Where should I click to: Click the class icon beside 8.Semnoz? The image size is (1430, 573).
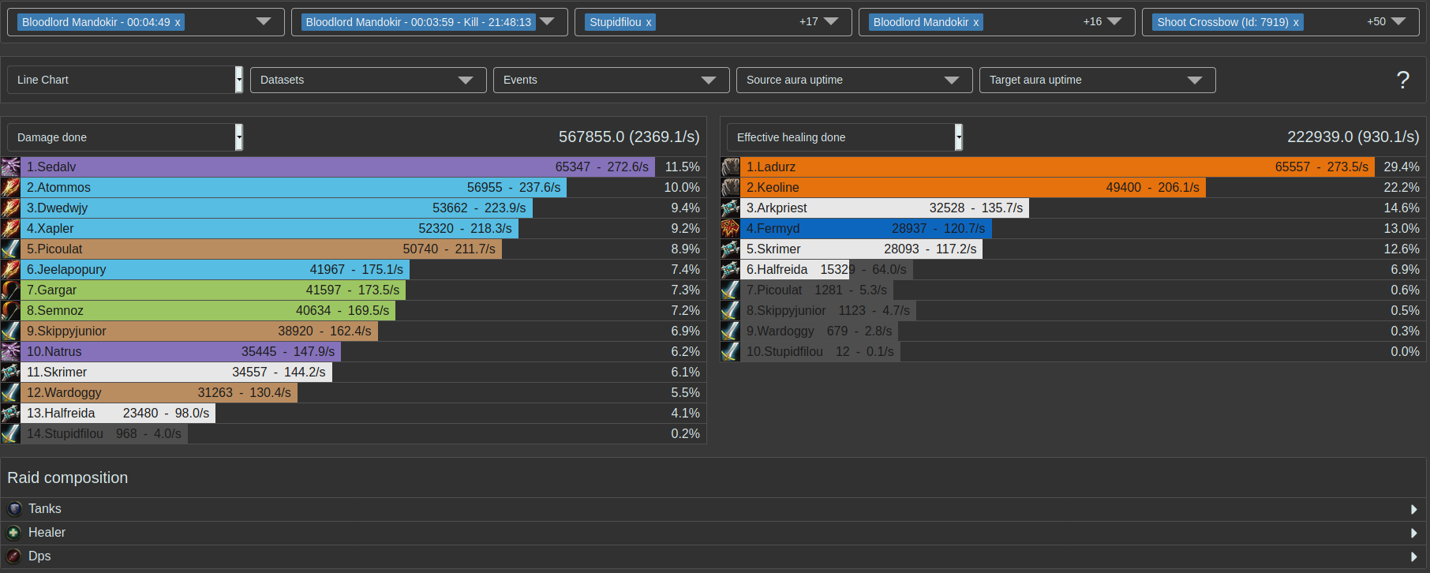click(10, 310)
